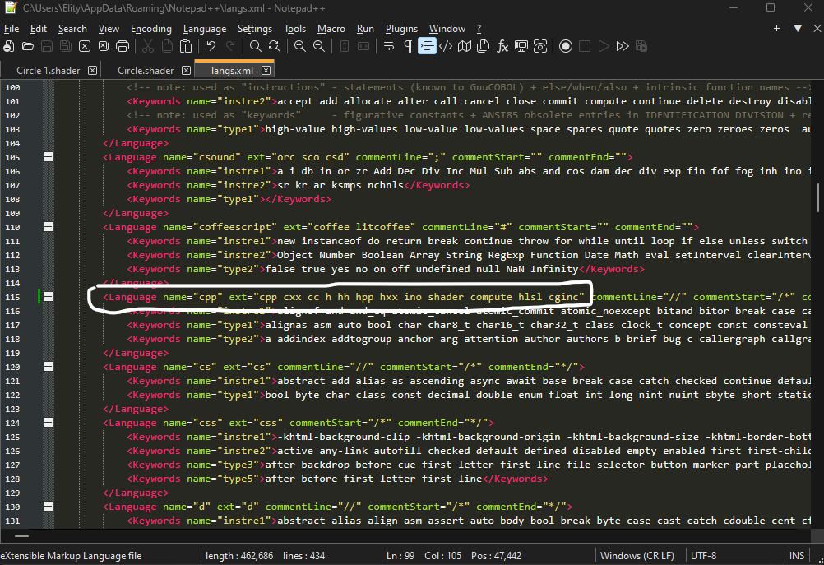
Task: Open the Macro menu
Action: tap(331, 29)
